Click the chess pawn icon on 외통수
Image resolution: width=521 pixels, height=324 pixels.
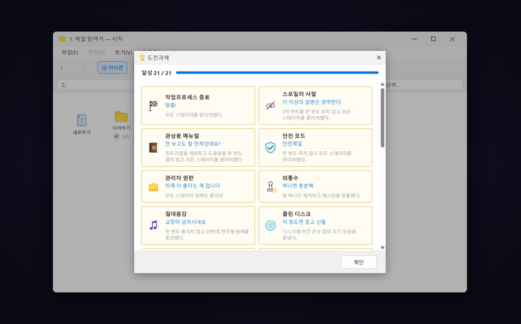point(271,187)
